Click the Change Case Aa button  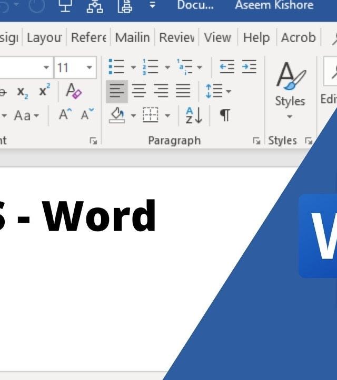[x=22, y=116]
